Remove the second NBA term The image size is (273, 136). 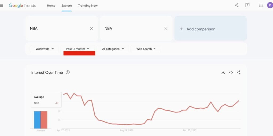166,28
